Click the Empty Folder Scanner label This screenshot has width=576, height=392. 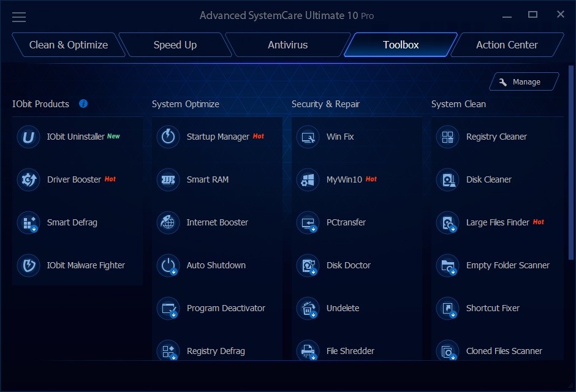(x=507, y=265)
